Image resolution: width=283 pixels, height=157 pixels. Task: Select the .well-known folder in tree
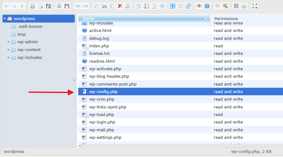pos(30,27)
